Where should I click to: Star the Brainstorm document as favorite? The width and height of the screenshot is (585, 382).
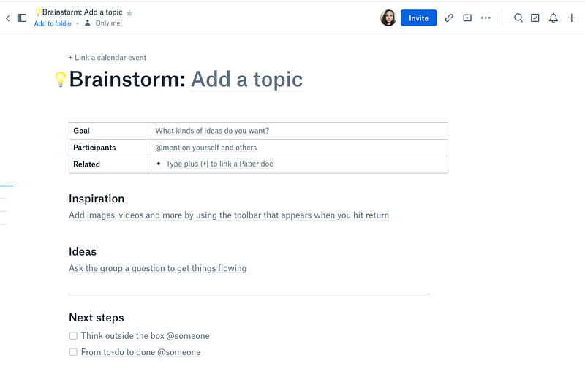tap(129, 12)
